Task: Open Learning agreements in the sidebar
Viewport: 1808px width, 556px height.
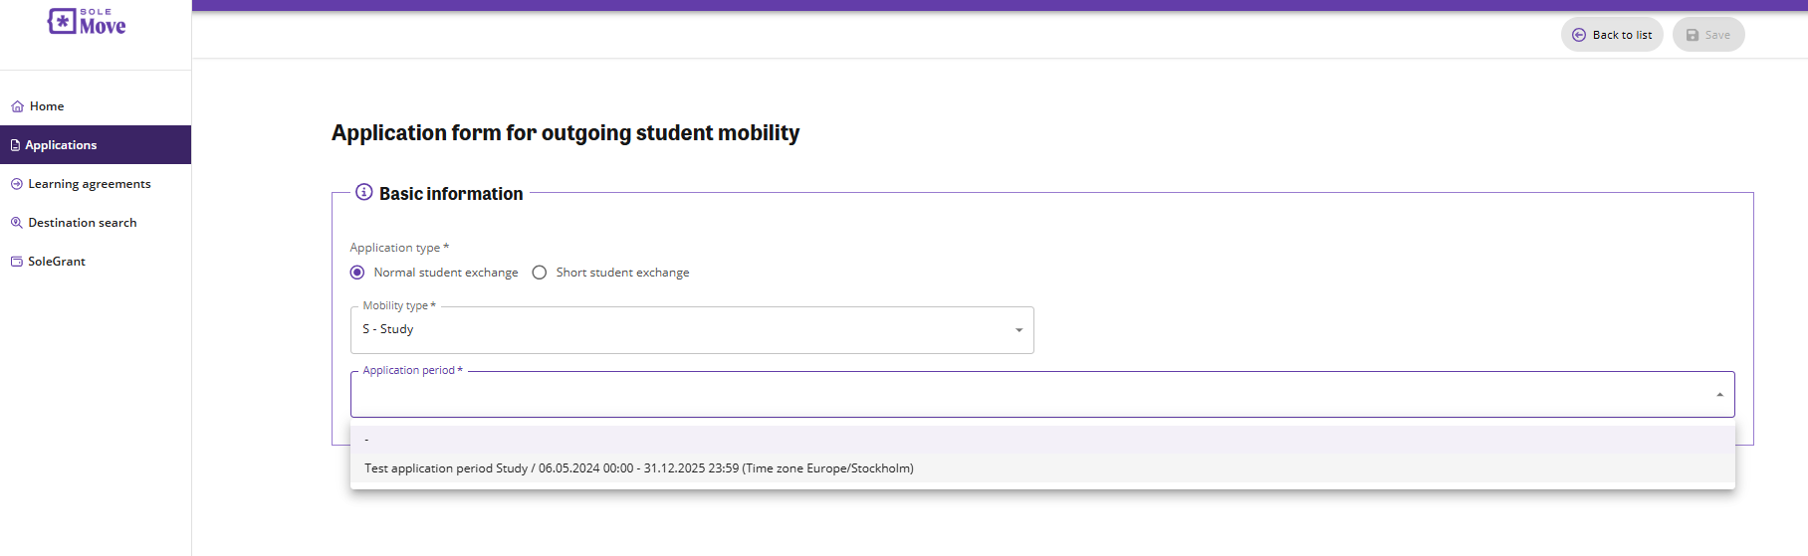Action: click(90, 184)
